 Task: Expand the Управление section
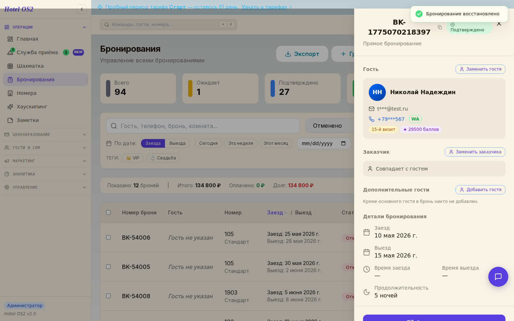tap(45, 187)
